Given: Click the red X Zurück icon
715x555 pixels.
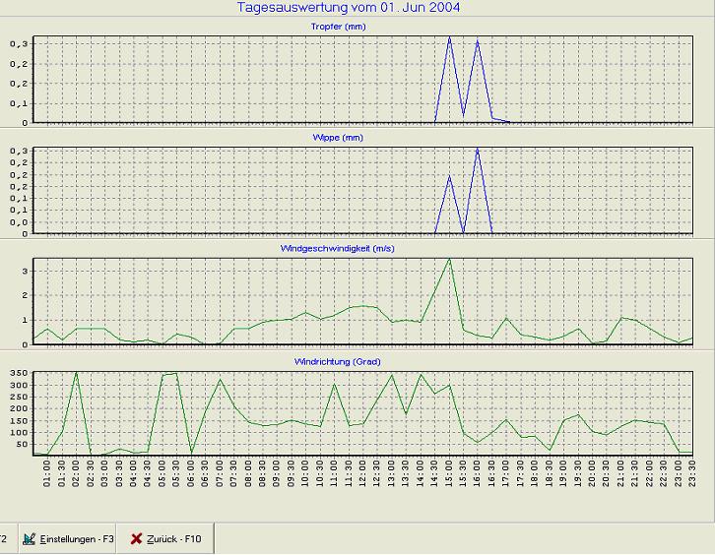Looking at the screenshot, I should tap(136, 539).
